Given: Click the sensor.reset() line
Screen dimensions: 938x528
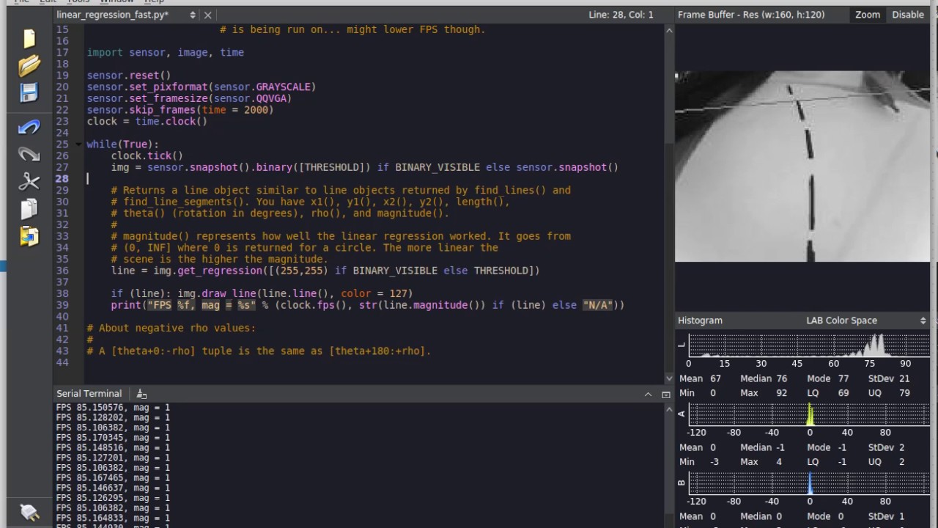Looking at the screenshot, I should (x=129, y=75).
